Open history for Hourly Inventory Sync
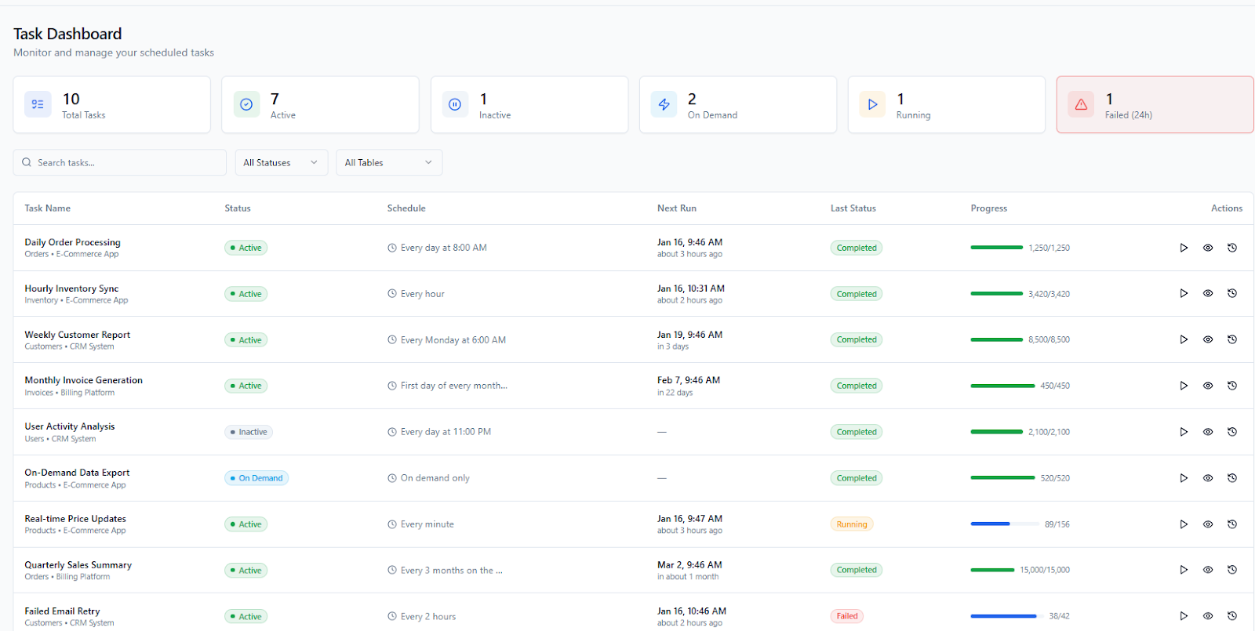The width and height of the screenshot is (1255, 631). [x=1232, y=293]
